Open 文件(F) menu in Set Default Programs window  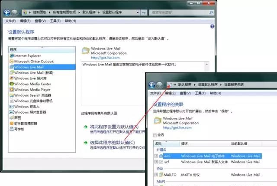[x=10, y=21]
